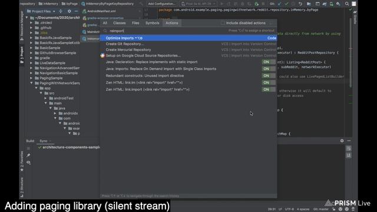This screenshot has height=212, width=377.
Task: Expand the .github folder
Action: [x=31, y=28]
